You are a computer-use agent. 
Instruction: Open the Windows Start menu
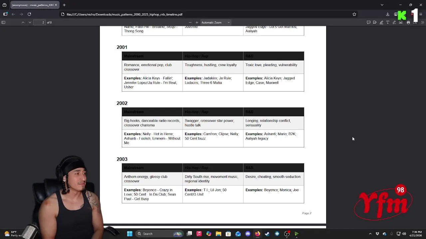129,234
